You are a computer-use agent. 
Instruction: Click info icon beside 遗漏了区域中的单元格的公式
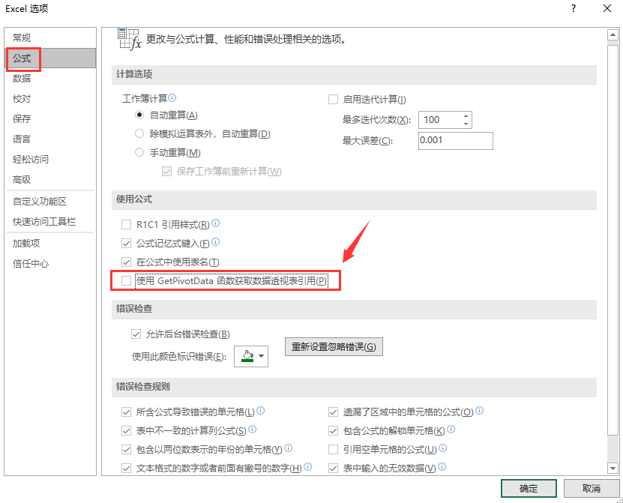tap(480, 411)
